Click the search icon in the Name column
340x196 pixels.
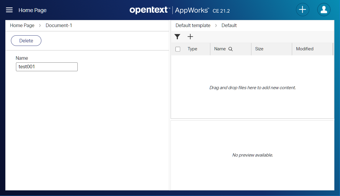pyautogui.click(x=231, y=49)
